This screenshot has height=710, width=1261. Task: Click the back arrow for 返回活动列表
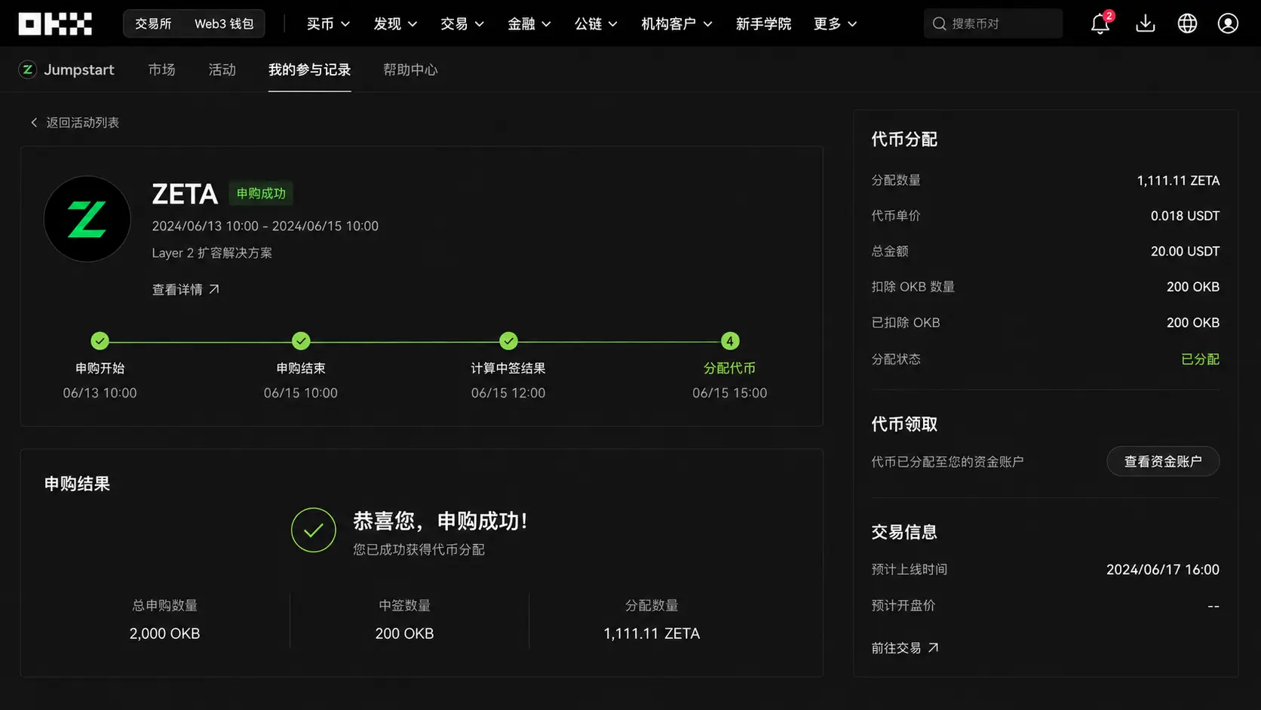(34, 122)
